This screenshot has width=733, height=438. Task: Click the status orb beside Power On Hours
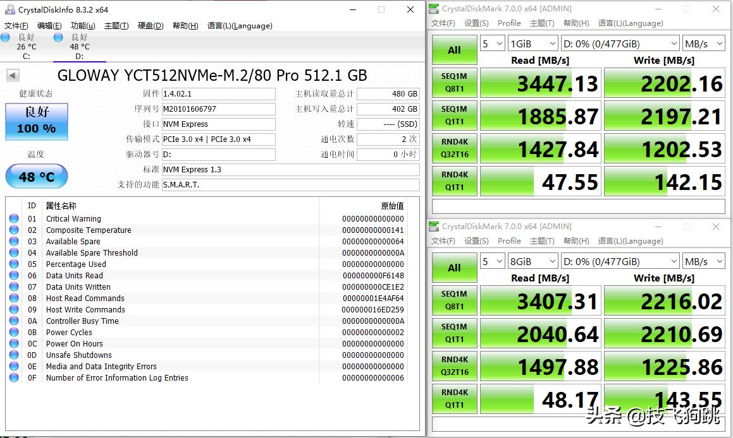tap(14, 344)
